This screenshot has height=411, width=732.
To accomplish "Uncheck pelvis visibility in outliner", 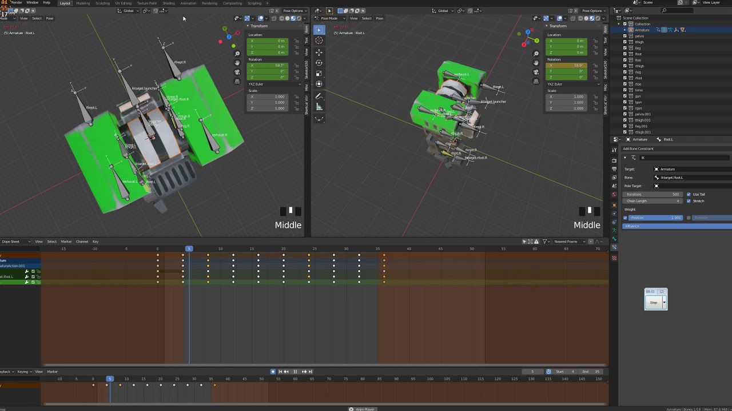I will pyautogui.click(x=625, y=36).
